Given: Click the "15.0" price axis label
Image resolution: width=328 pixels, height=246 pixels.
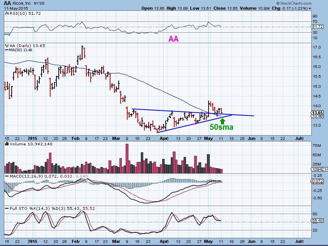Looking at the screenshot, I should point(317,87).
